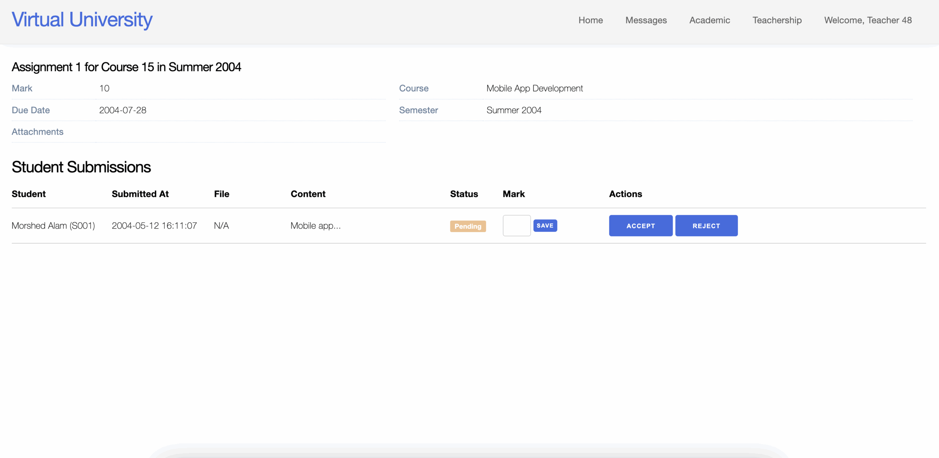This screenshot has width=939, height=458.
Task: Click the Virtual University logo link
Action: point(82,20)
